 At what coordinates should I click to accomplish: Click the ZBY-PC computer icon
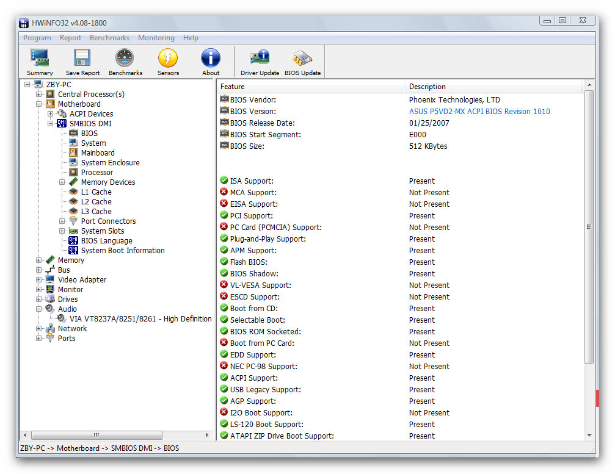[x=38, y=84]
